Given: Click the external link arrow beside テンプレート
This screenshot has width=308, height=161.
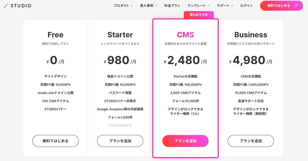Looking at the screenshot, I should (209, 6).
